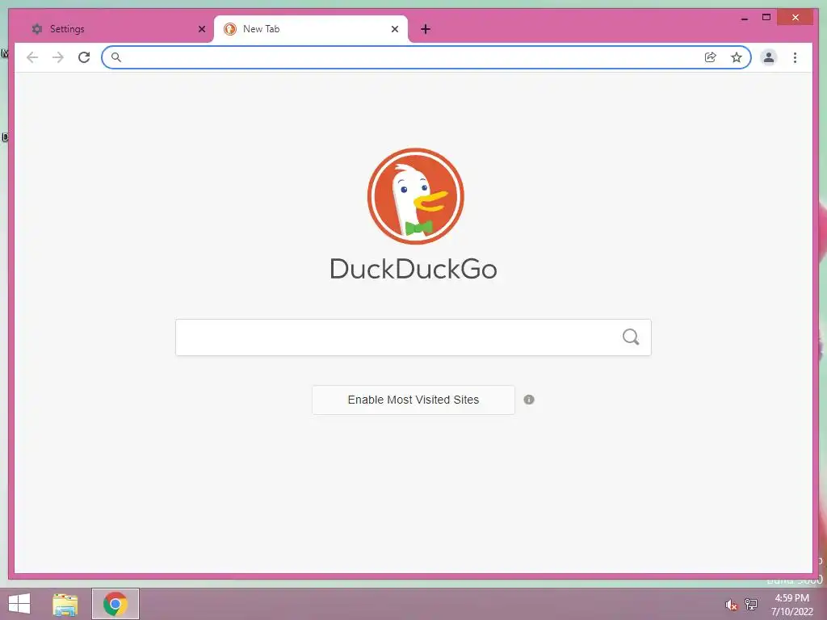
Task: Open the network tray icon
Action: point(751,604)
